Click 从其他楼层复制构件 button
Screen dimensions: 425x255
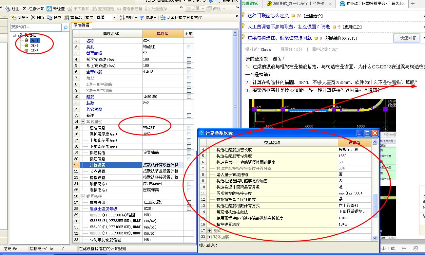[181, 18]
